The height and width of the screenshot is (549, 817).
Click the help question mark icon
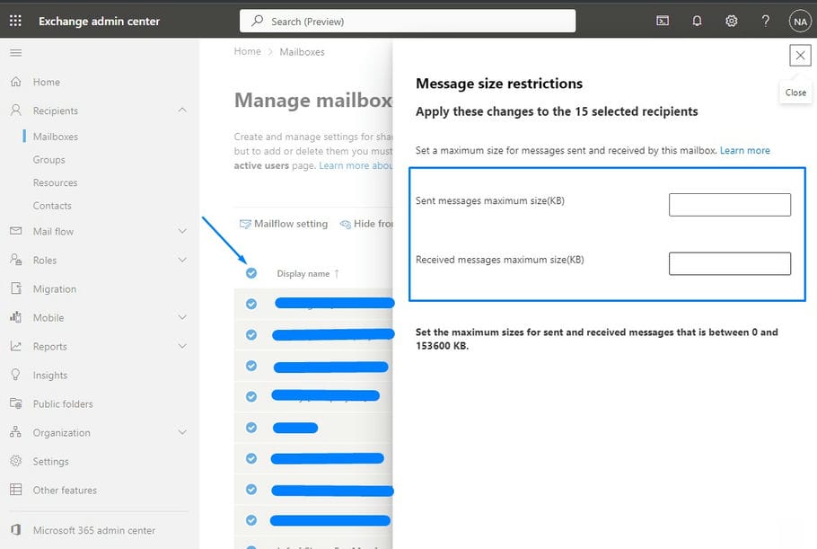pyautogui.click(x=765, y=21)
